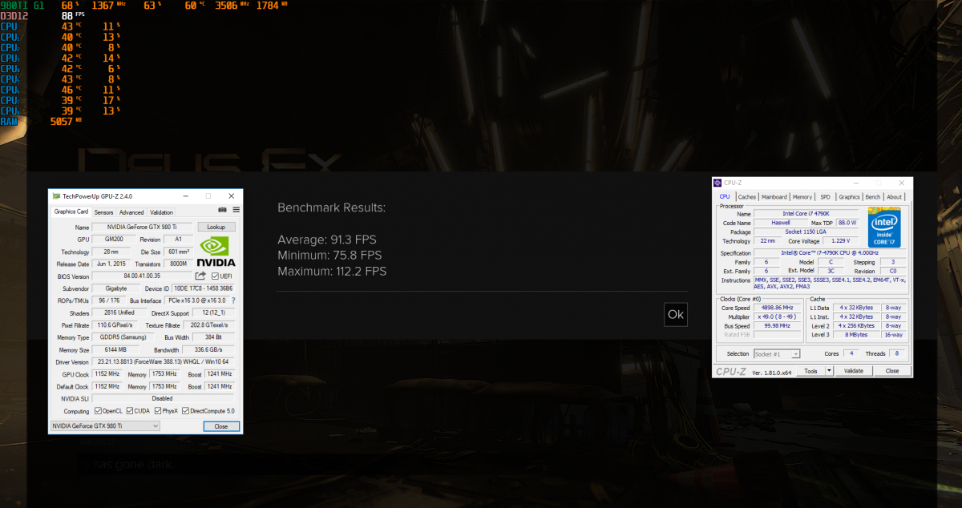Click Ok on the benchmark results dialog
Image resolution: width=962 pixels, height=508 pixels.
[676, 314]
